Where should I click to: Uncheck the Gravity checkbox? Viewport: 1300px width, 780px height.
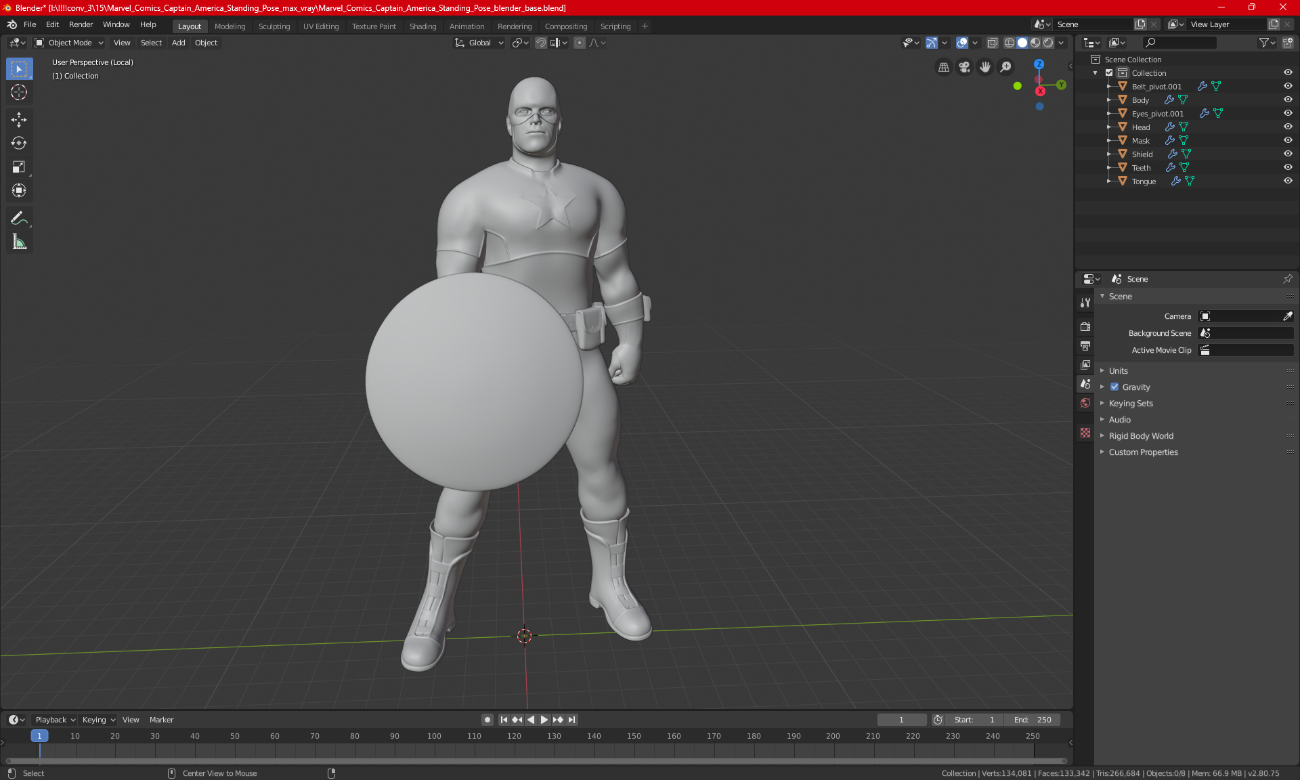[x=1114, y=387]
